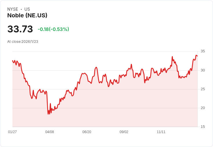Select the 04/08 date on x-axis

(x=49, y=132)
